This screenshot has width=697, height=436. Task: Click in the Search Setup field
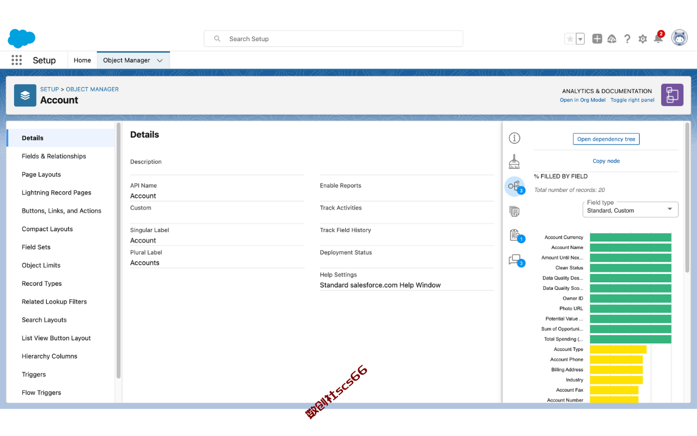coord(333,39)
